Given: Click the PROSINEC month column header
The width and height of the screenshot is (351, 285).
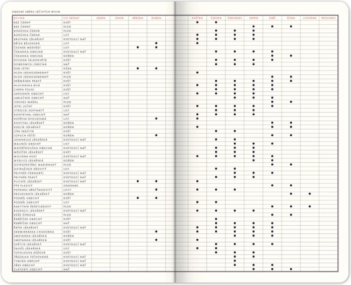Looking at the screenshot, I should (x=328, y=18).
